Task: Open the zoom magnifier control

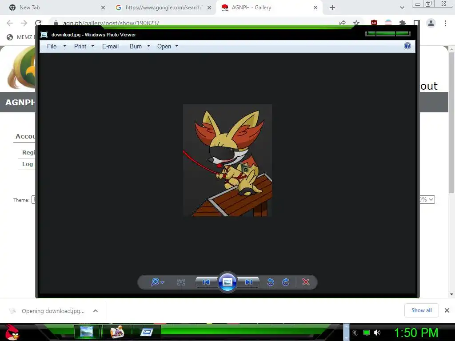Action: coord(157,282)
